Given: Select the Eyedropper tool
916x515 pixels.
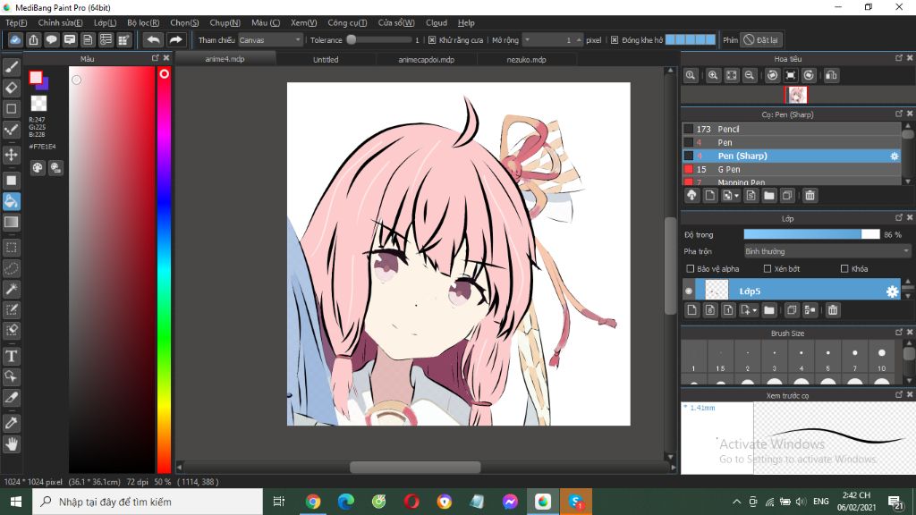Looking at the screenshot, I should (11, 423).
